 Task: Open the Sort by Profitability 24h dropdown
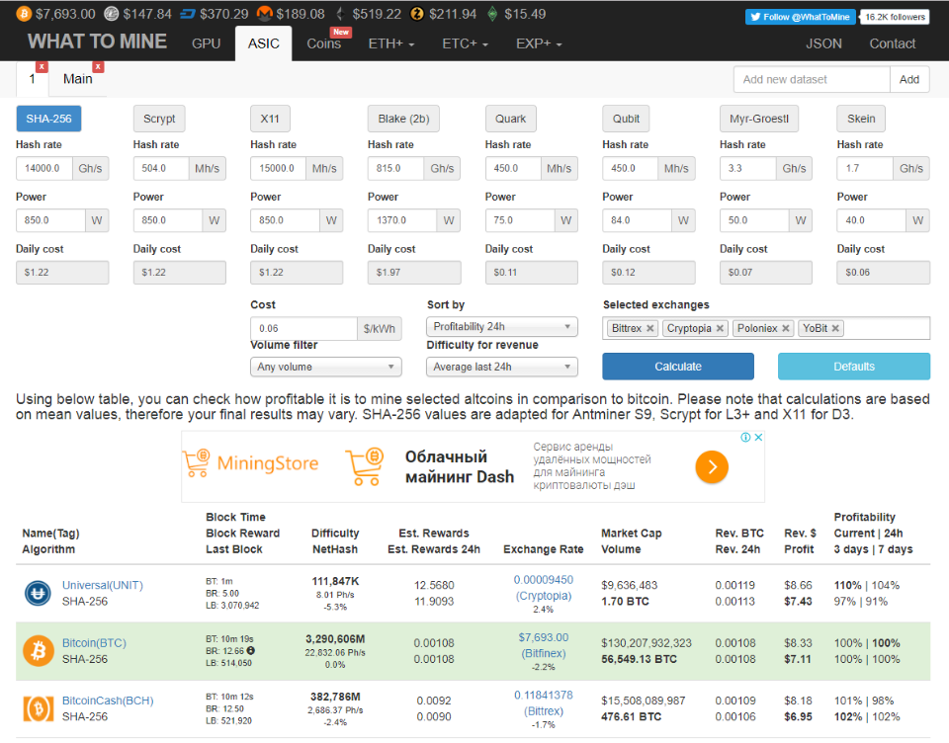click(x=502, y=327)
